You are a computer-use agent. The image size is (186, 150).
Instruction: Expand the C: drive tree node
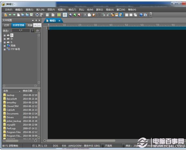coord(4,35)
